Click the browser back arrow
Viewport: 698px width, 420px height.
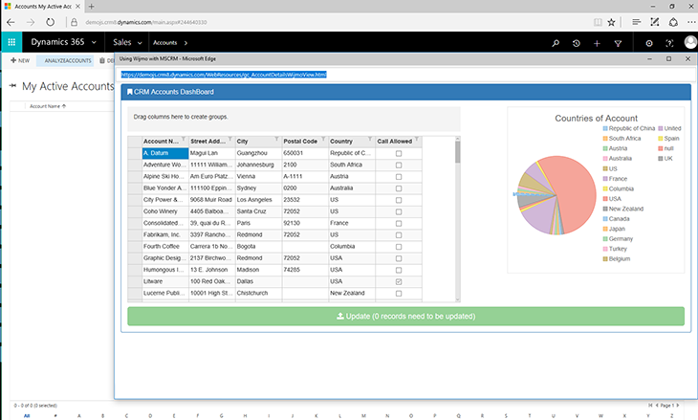pos(11,22)
